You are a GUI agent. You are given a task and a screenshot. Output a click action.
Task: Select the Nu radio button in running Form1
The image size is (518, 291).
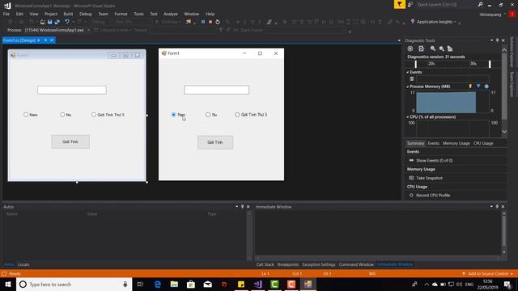coord(208,115)
